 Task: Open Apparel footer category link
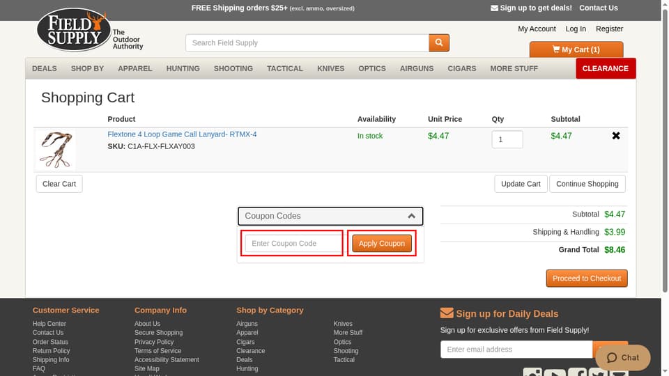247,333
